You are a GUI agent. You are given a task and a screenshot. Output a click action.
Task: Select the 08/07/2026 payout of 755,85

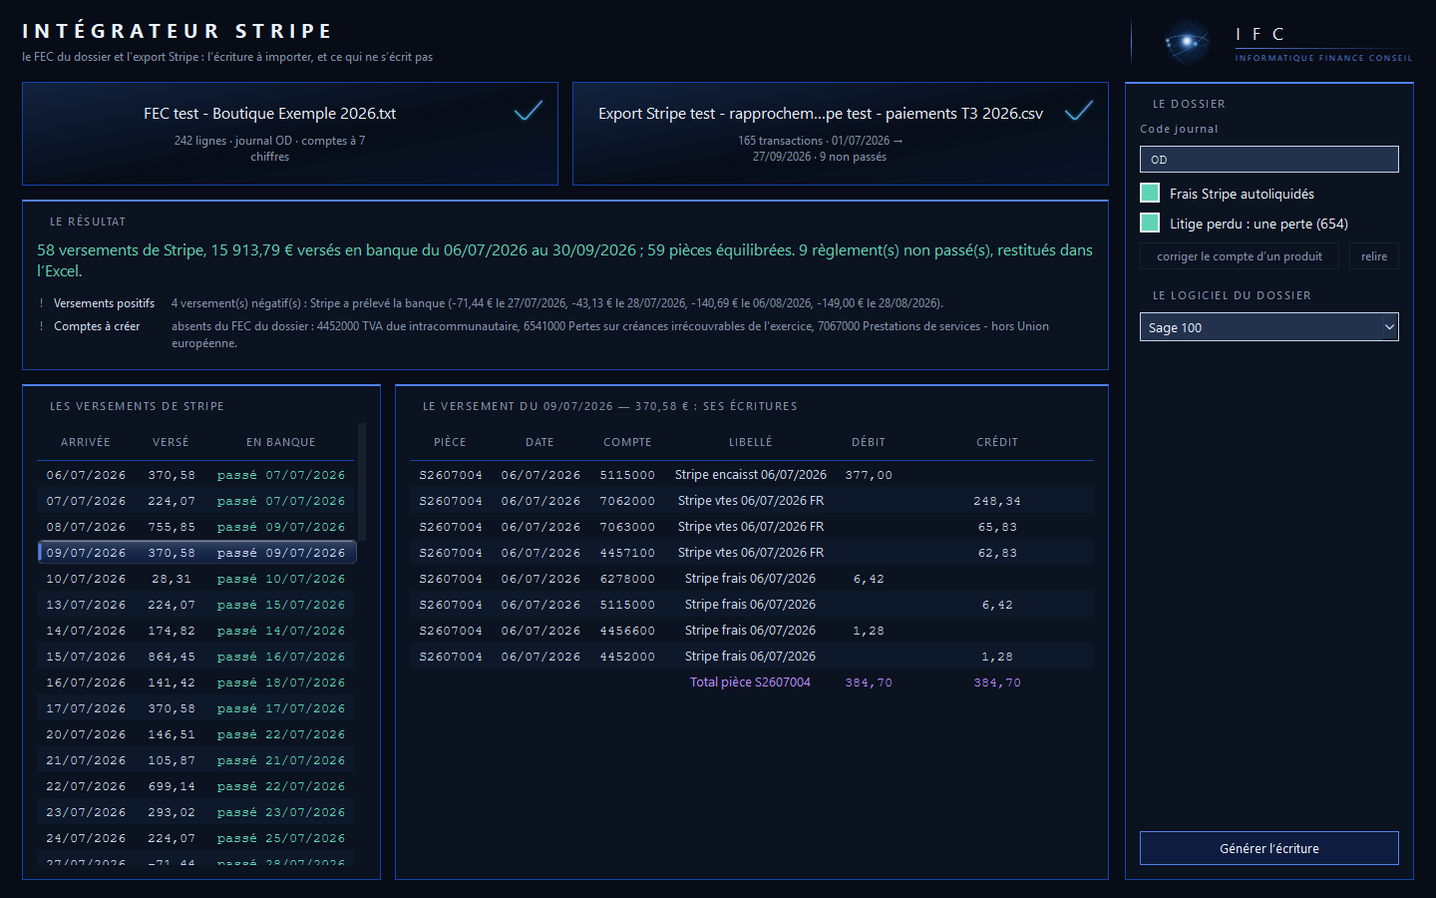196,527
